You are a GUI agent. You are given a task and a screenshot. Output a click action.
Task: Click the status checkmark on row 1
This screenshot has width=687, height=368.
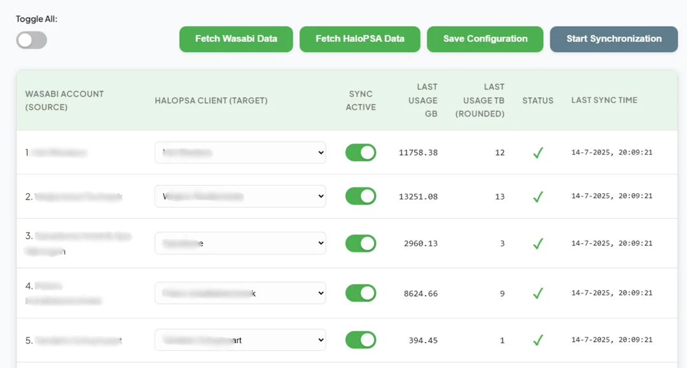(538, 153)
